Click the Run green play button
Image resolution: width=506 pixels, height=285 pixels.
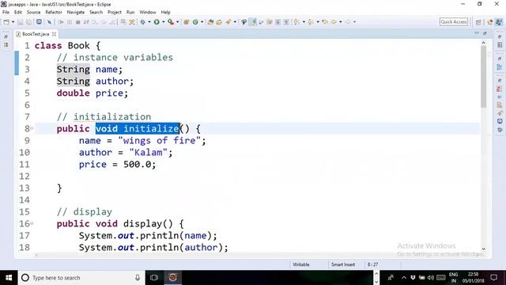[x=157, y=22]
